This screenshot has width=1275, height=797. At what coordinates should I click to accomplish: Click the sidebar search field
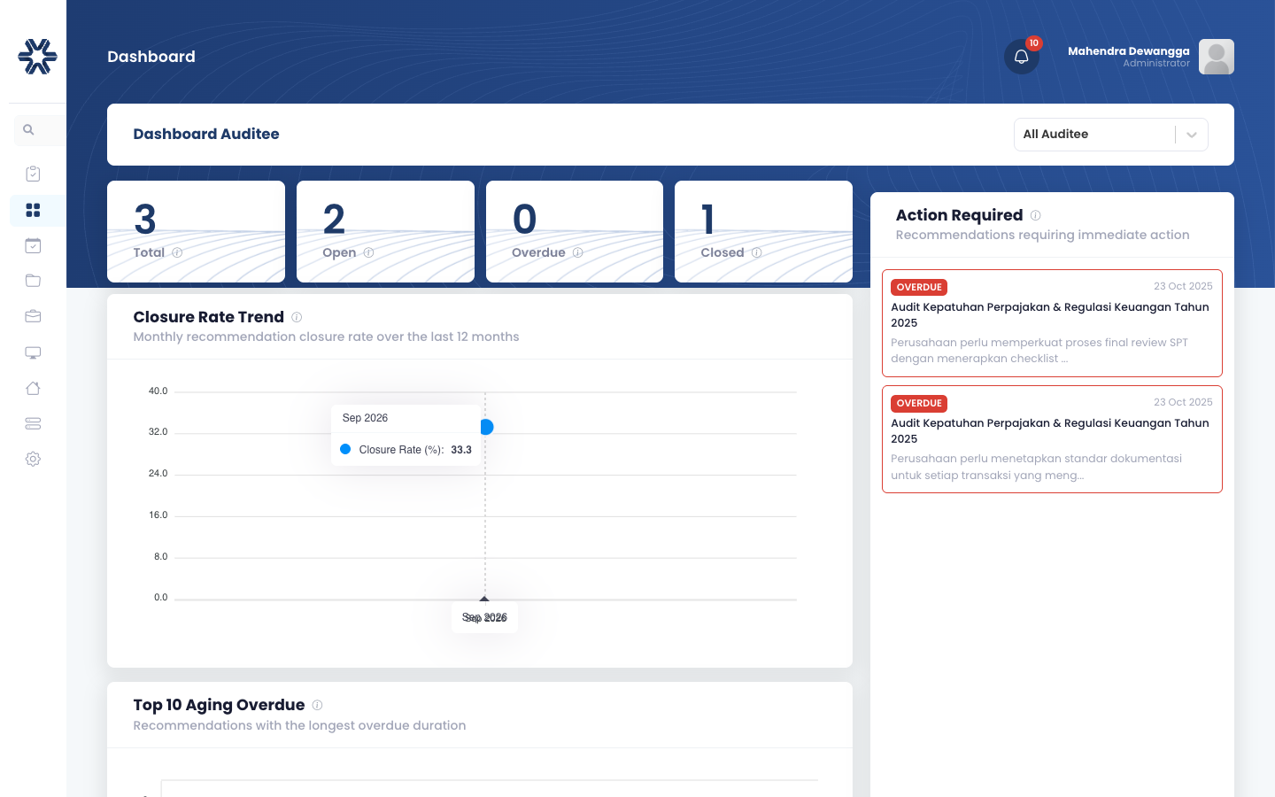pos(40,130)
